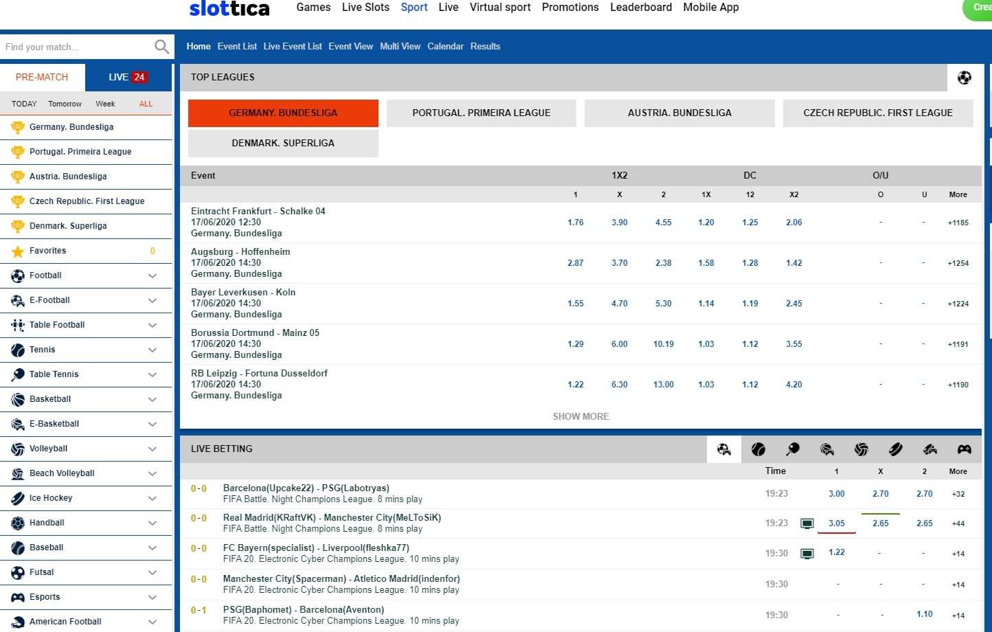Open live stream icon for Real Madrid match
The height and width of the screenshot is (632, 992).
click(807, 524)
